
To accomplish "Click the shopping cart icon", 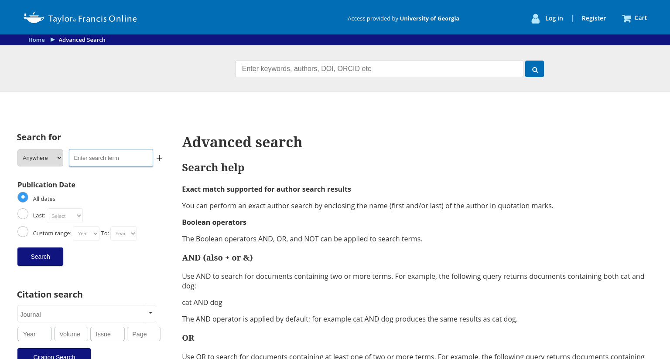I will point(626,18).
